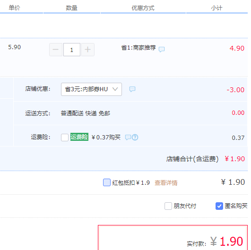Uncheck the 匿名购买 checkbox
The image size is (251, 250).
pos(219,206)
